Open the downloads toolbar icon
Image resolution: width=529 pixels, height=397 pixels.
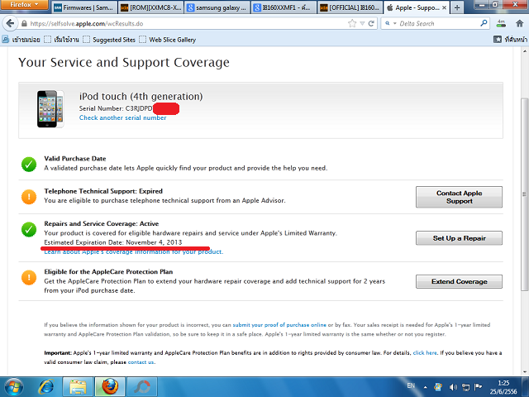pos(501,23)
